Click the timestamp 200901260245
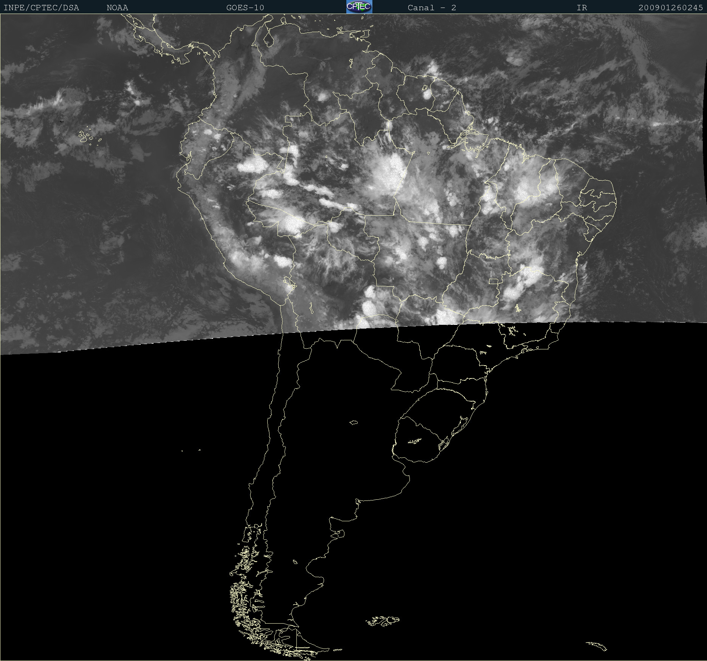This screenshot has width=707, height=661. [671, 8]
